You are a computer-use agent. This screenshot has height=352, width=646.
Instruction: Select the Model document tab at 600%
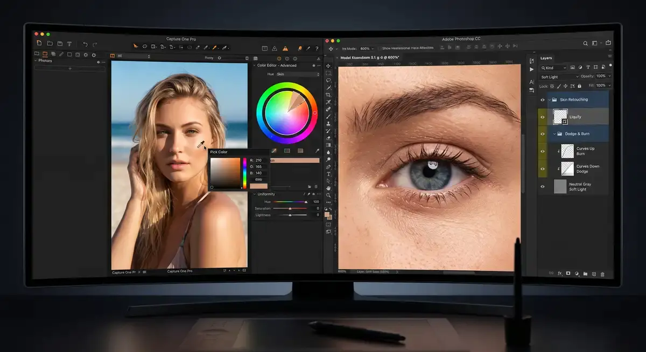click(369, 58)
